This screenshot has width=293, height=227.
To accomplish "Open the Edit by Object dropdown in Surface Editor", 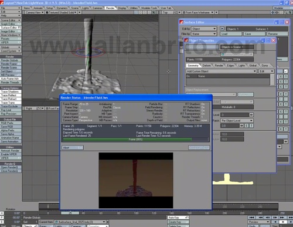I will click(204, 29).
